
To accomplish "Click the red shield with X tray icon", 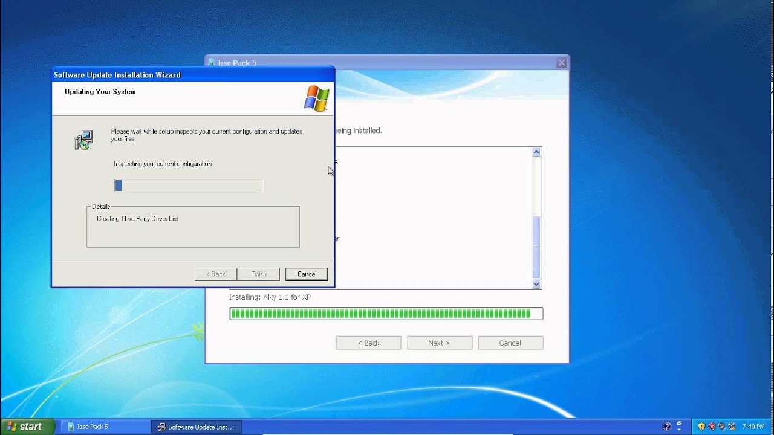I will tap(712, 427).
